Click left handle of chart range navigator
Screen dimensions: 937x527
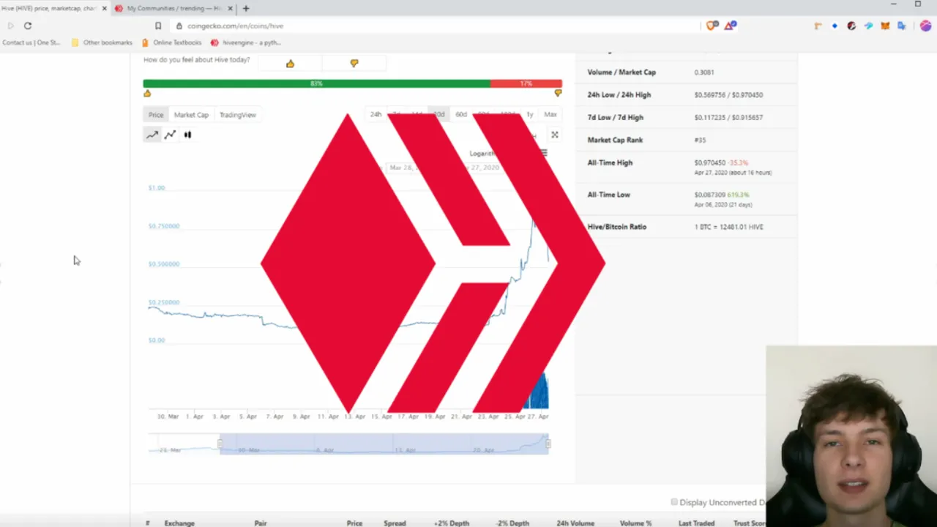pos(220,444)
